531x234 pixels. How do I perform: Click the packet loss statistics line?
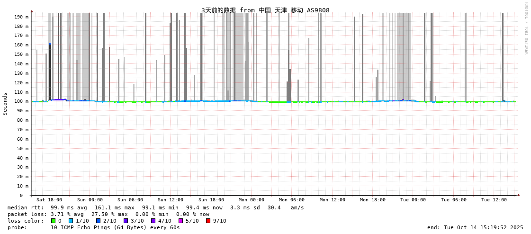click(108, 214)
